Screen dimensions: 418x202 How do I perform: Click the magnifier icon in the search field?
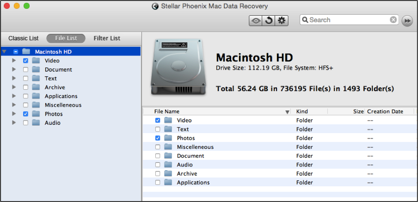(x=305, y=20)
